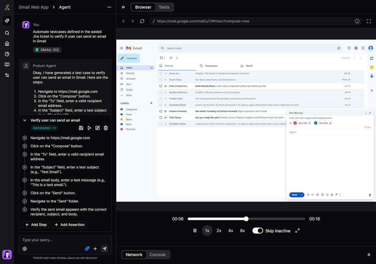The image size is (376, 264).
Task: Send the query with paper plane icon
Action: click(x=105, y=249)
